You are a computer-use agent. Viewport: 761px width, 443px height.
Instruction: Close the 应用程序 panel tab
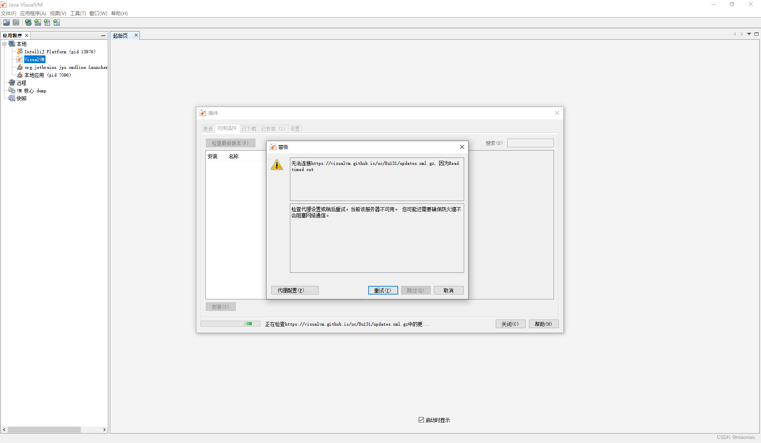pyautogui.click(x=27, y=36)
